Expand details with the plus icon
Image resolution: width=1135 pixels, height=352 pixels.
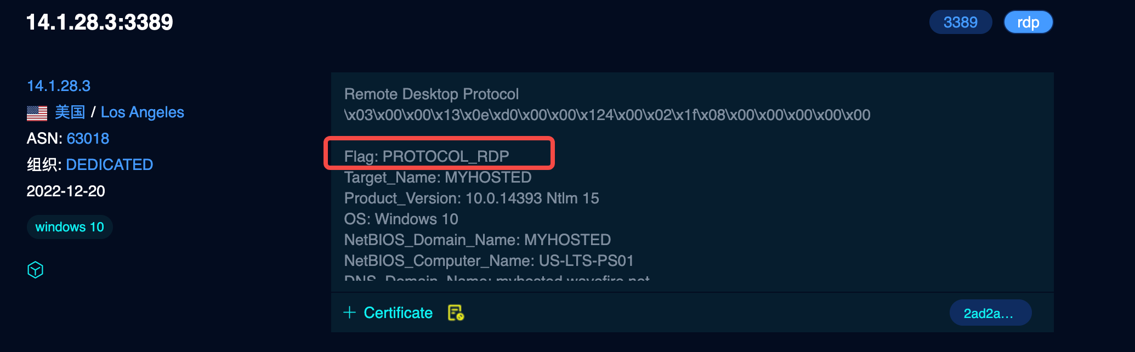[349, 313]
